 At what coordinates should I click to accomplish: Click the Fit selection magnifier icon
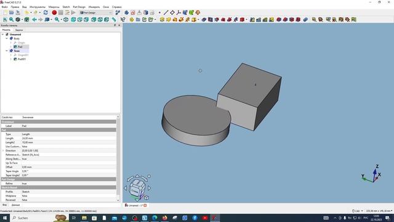pos(11,19)
